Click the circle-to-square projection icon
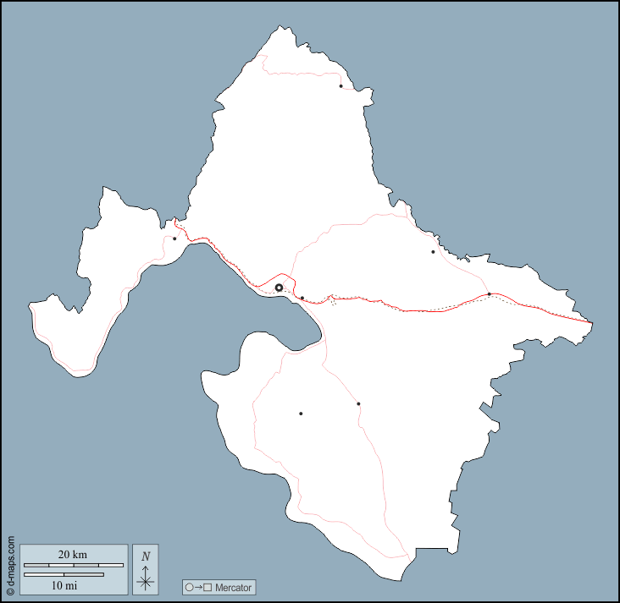620x603 pixels. [197, 587]
